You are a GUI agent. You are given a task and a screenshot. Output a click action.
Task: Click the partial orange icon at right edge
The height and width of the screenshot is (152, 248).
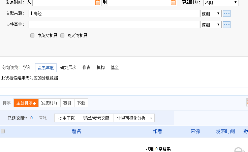pos(247,103)
